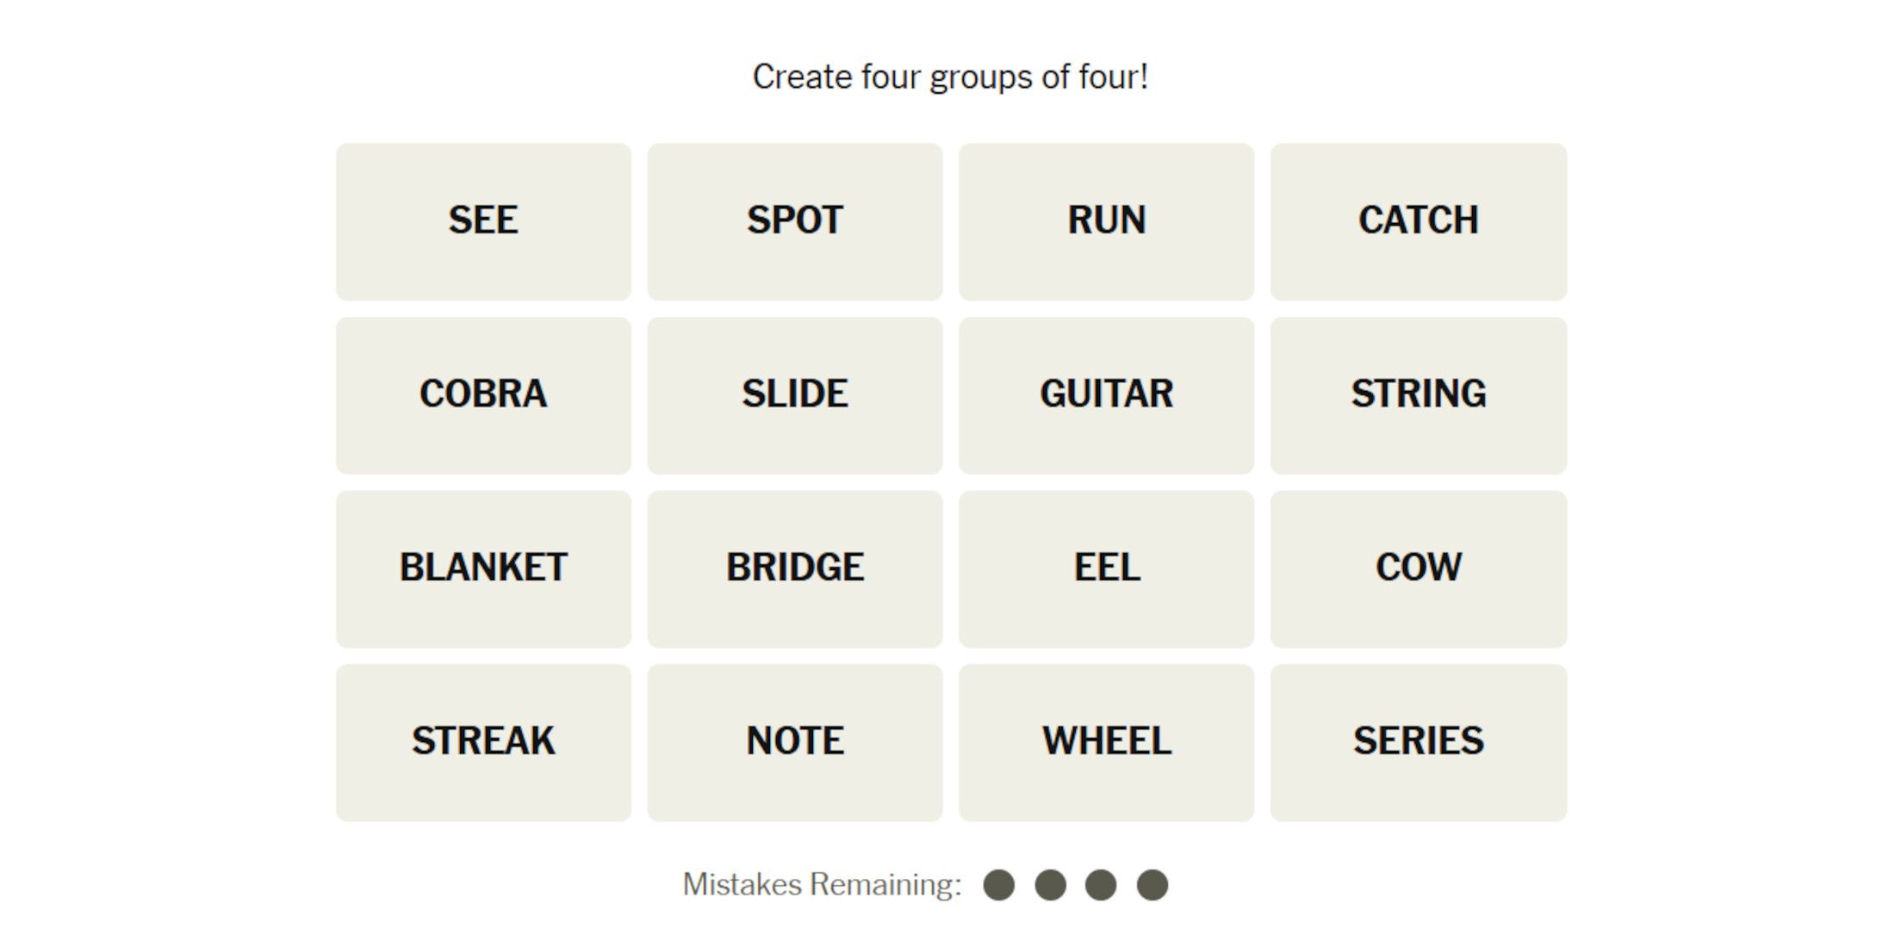This screenshot has width=1895, height=947.
Task: Choose the COW word card
Action: (x=1419, y=569)
